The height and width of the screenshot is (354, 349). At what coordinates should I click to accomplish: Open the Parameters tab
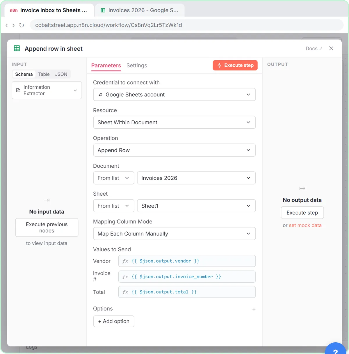click(106, 66)
